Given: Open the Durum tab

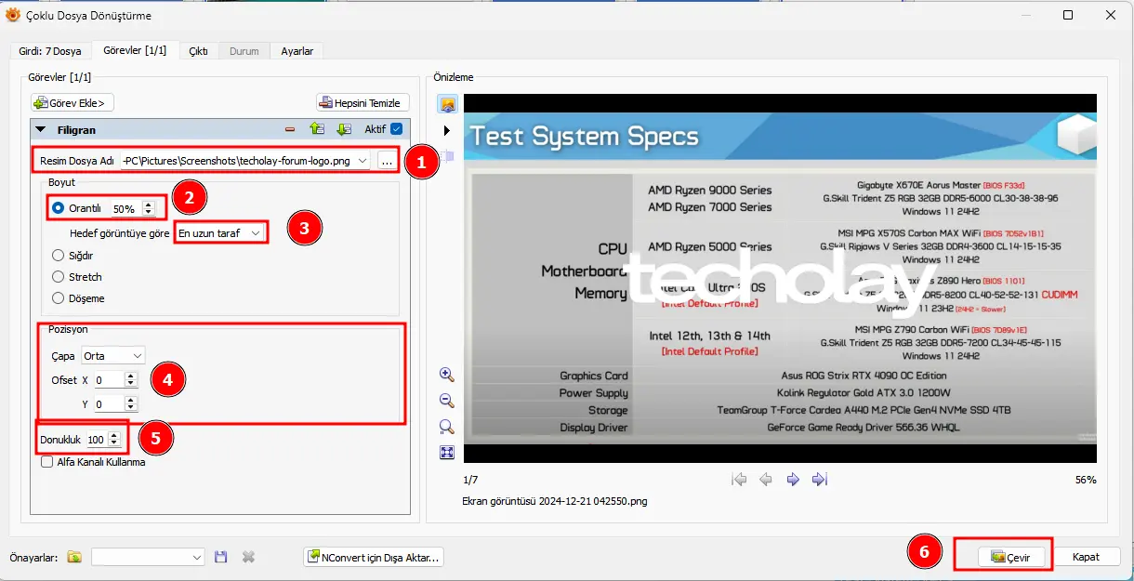Looking at the screenshot, I should (x=244, y=51).
